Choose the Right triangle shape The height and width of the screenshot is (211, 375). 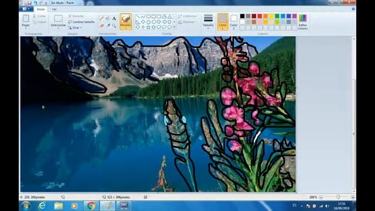[x=138, y=22]
